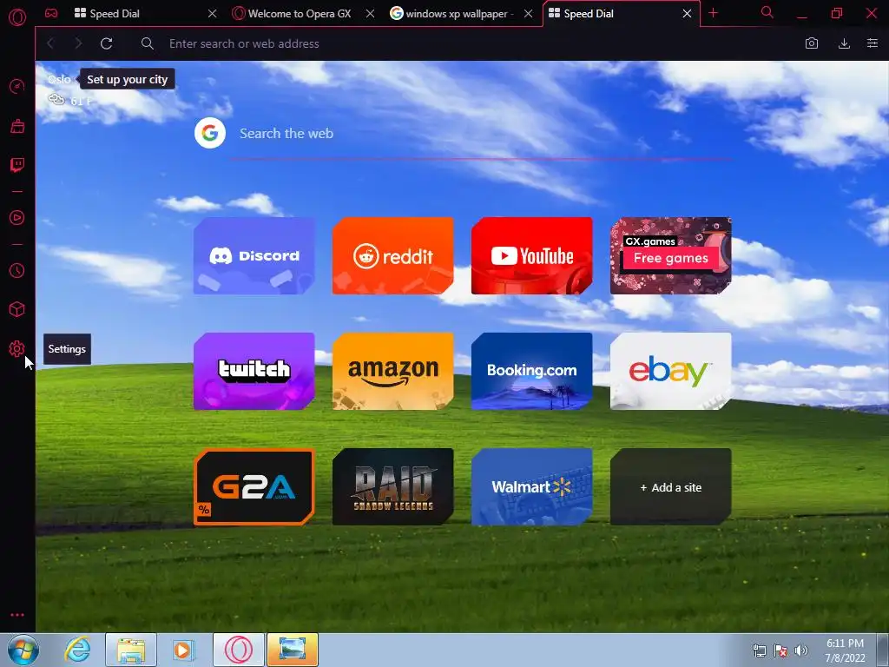This screenshot has width=889, height=667.
Task: Open photo viewer taskbar button
Action: (293, 650)
